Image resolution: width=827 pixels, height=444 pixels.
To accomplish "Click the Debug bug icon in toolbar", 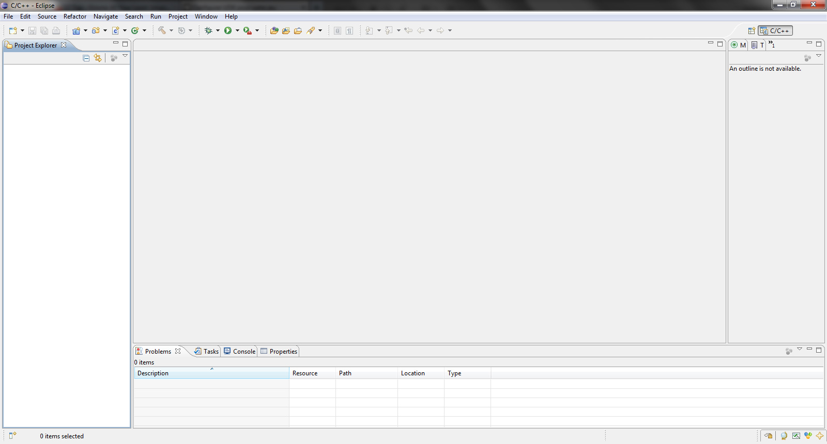I will click(208, 30).
